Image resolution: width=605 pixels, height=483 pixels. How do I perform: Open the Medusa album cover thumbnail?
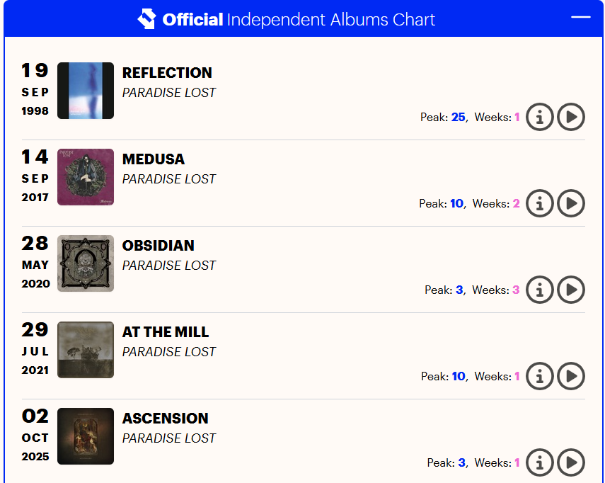click(86, 177)
